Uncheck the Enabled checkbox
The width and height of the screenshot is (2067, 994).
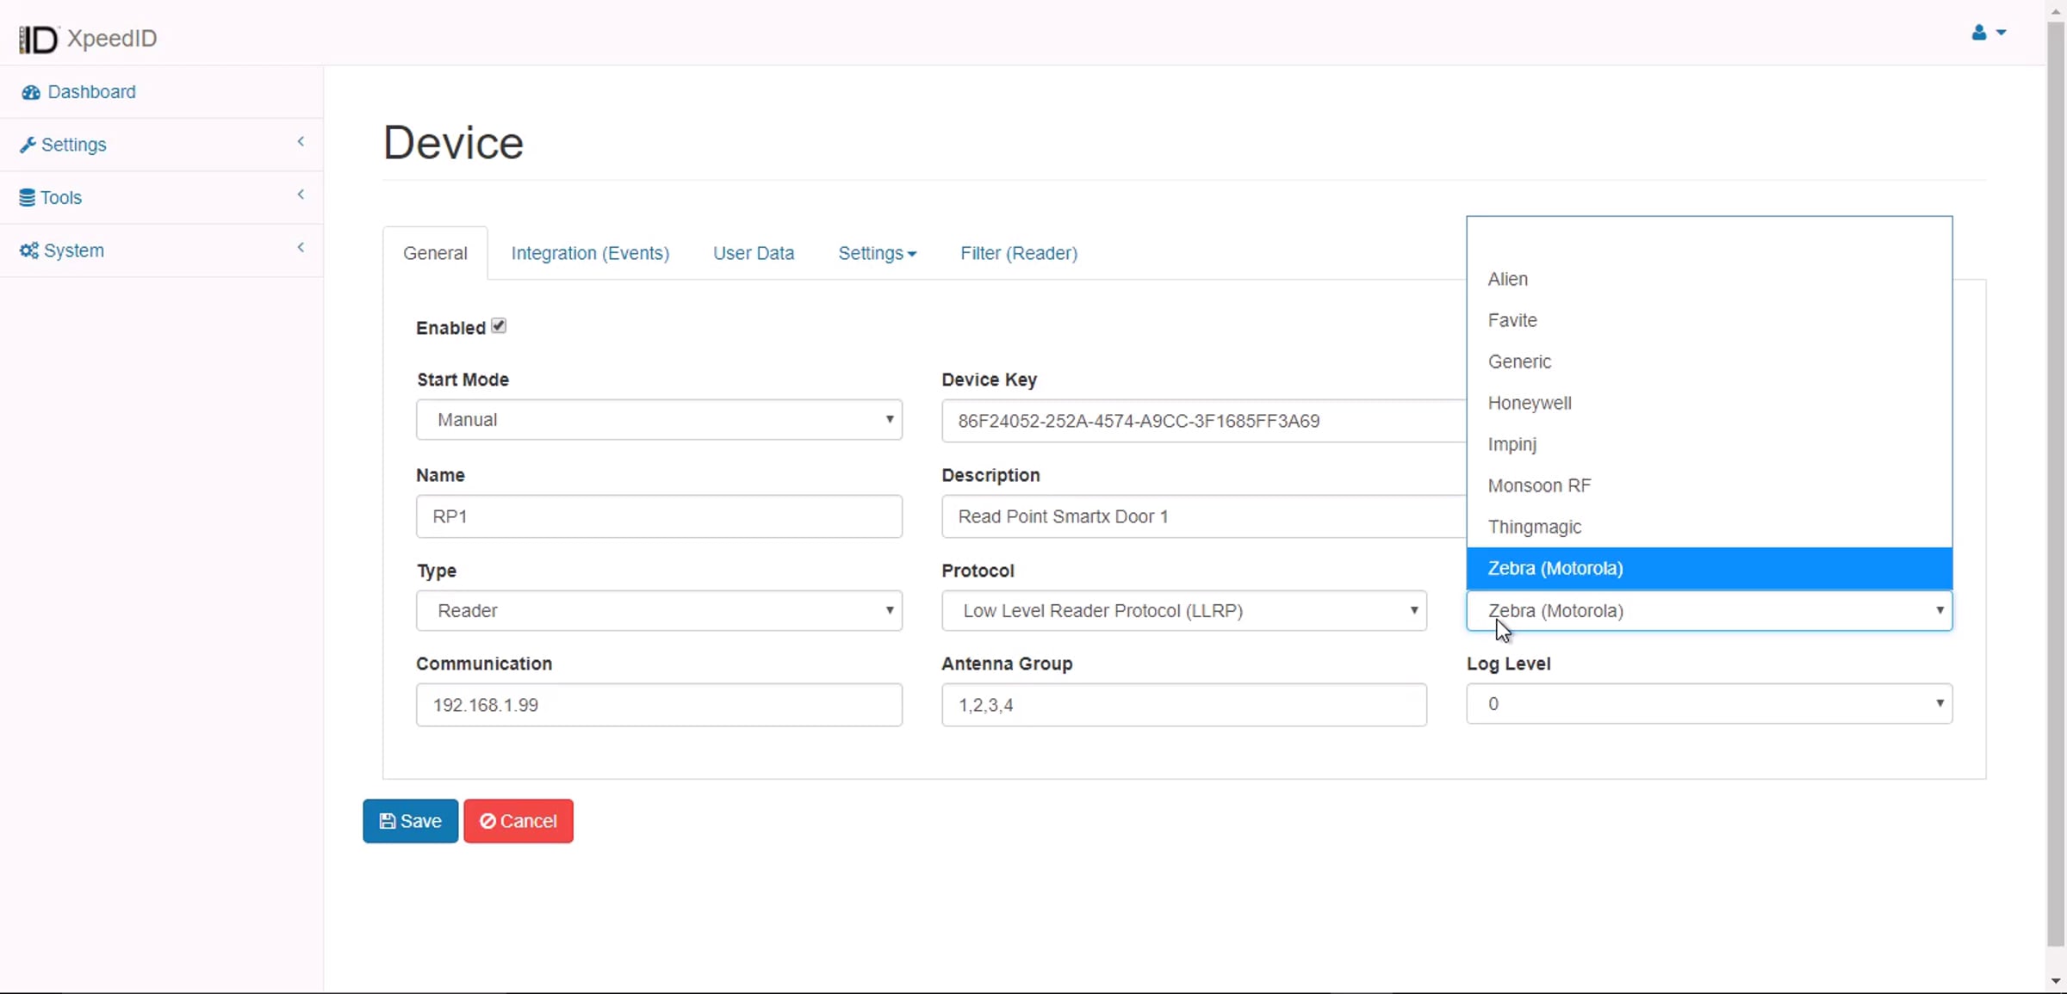pyautogui.click(x=499, y=326)
